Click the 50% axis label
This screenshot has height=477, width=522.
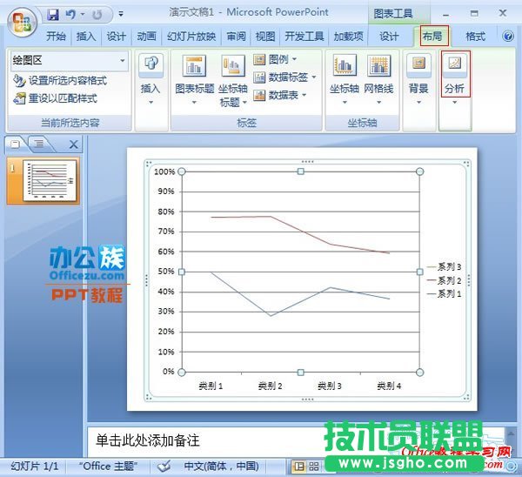pos(166,272)
